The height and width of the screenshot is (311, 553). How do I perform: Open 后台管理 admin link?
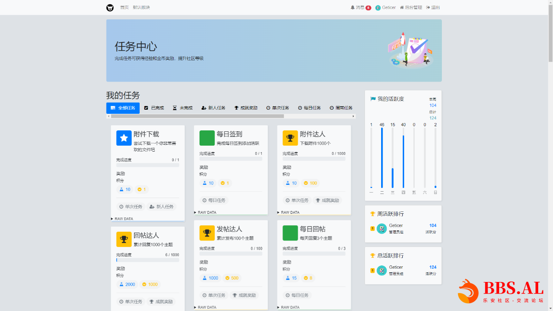point(411,7)
